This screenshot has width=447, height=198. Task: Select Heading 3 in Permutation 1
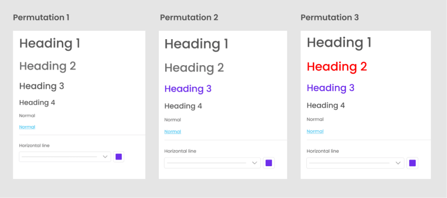tap(42, 86)
